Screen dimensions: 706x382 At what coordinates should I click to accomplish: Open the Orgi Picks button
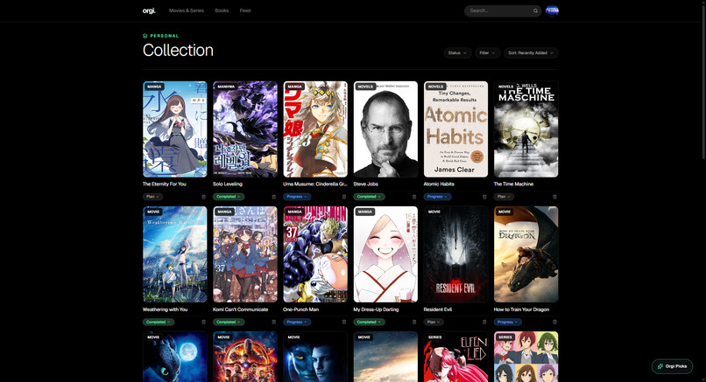point(672,366)
